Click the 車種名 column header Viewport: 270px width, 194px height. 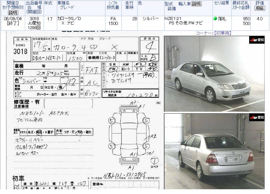coord(63,3)
